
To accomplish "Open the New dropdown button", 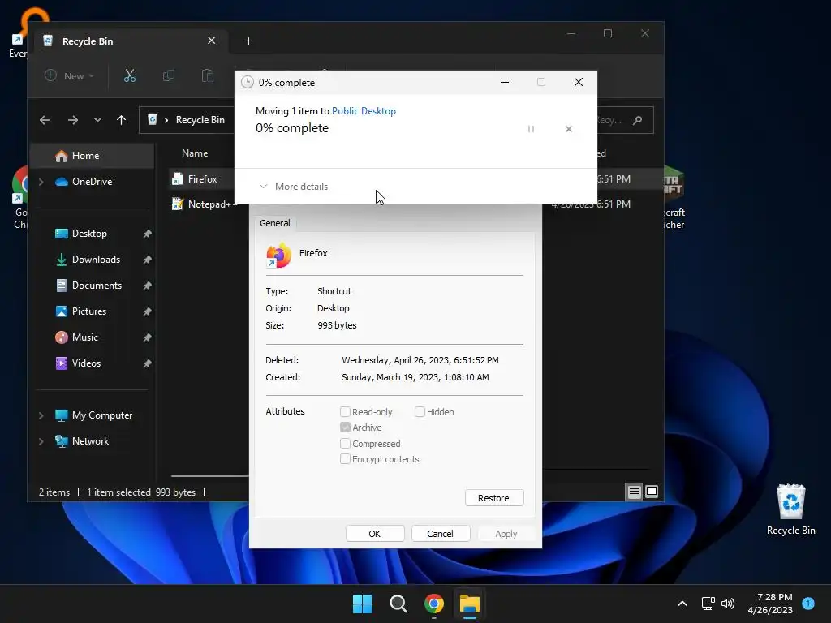I will tap(70, 75).
